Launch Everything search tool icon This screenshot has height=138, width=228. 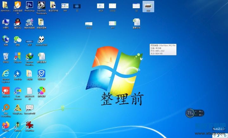click(6, 108)
